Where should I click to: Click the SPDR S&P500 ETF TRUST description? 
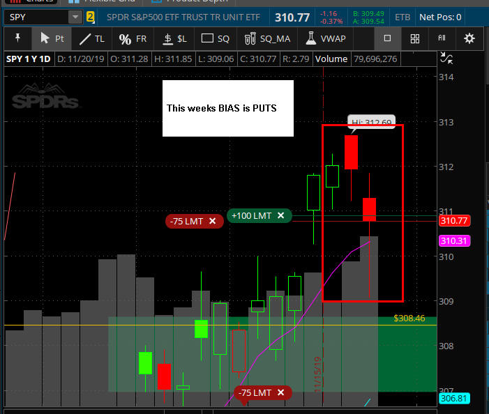(x=183, y=17)
